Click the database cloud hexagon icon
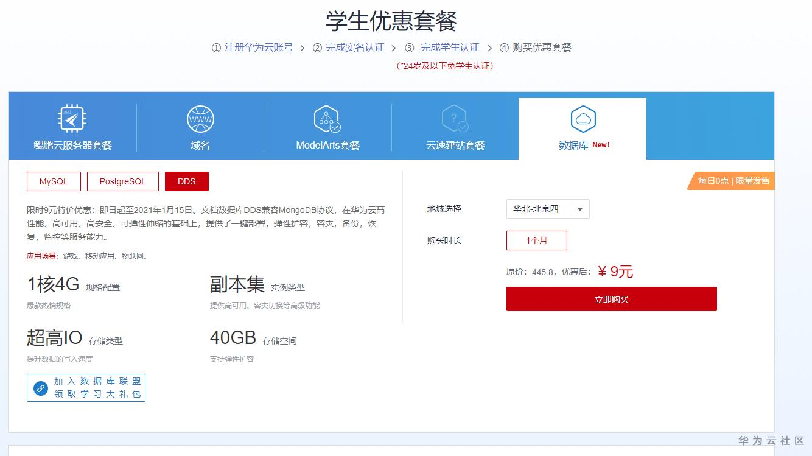Image resolution: width=812 pixels, height=456 pixels. [583, 119]
